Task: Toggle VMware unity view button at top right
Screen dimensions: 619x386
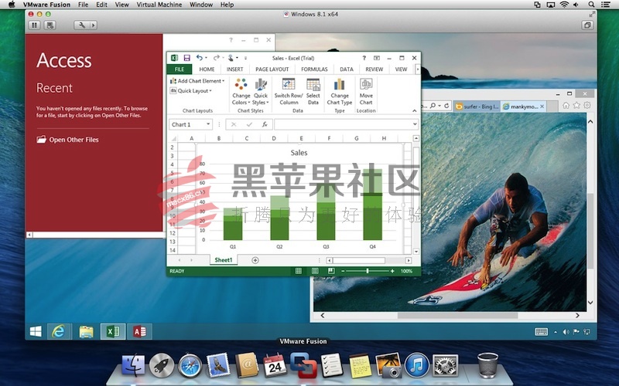Action: click(587, 25)
